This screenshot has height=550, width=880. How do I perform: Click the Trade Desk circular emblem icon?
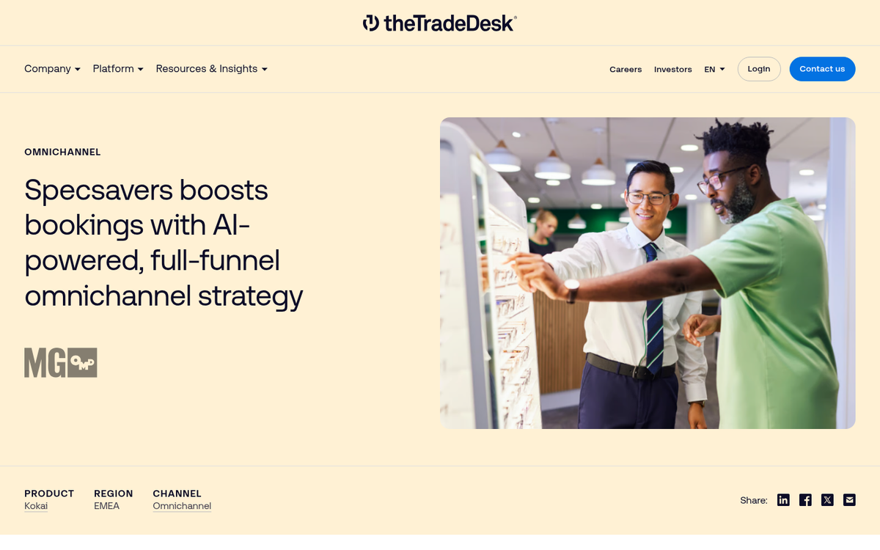click(370, 23)
